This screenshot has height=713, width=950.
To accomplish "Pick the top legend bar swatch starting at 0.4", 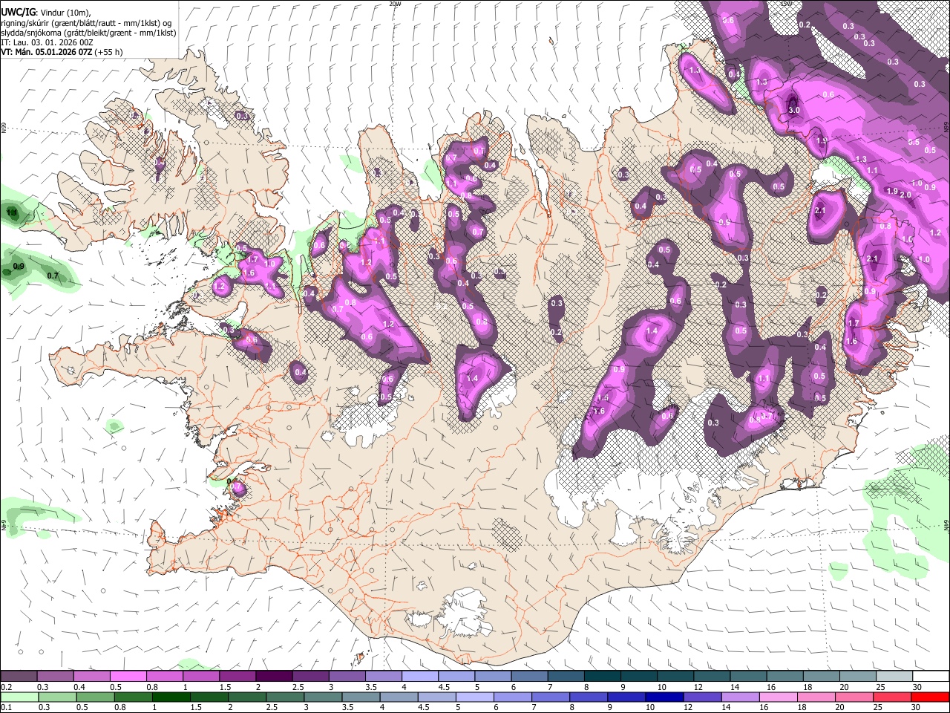I will coord(91,677).
